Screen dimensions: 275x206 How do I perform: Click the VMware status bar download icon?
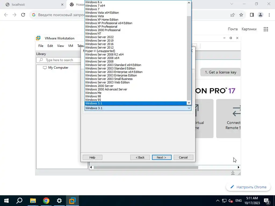click(x=233, y=173)
